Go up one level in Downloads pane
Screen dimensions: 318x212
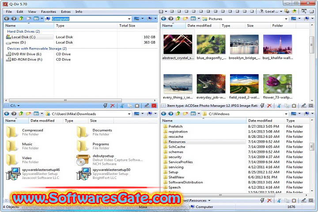tap(21, 114)
